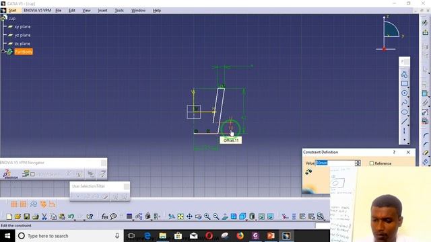Click the Fit All In icon
Image resolution: width=431 pixels, height=242 pixels.
180,216
